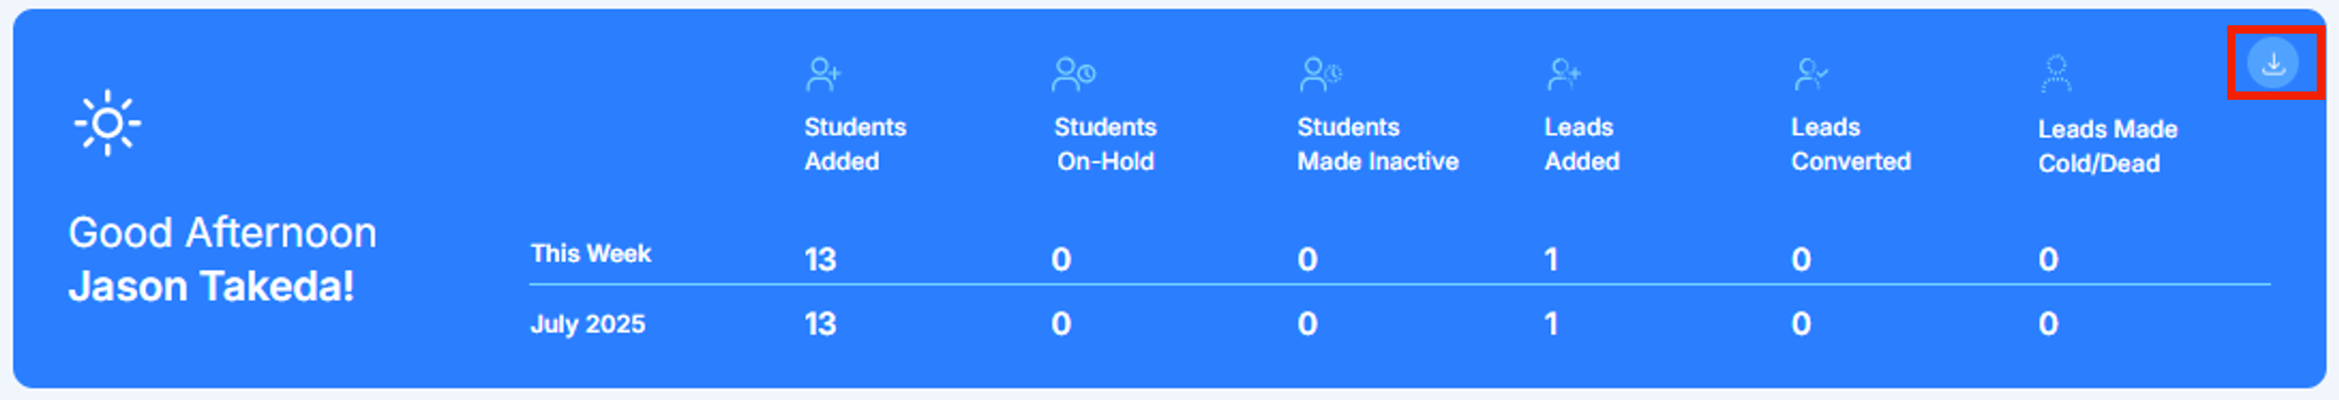Click the Jason Takeda! name text

tap(211, 287)
